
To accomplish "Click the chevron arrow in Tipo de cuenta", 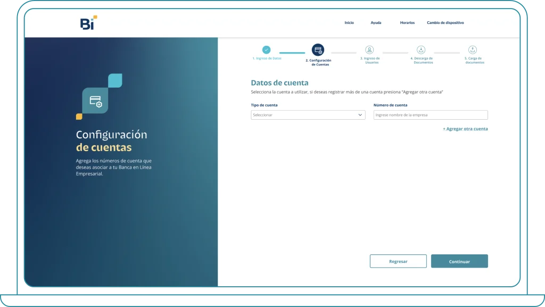I will pos(360,115).
